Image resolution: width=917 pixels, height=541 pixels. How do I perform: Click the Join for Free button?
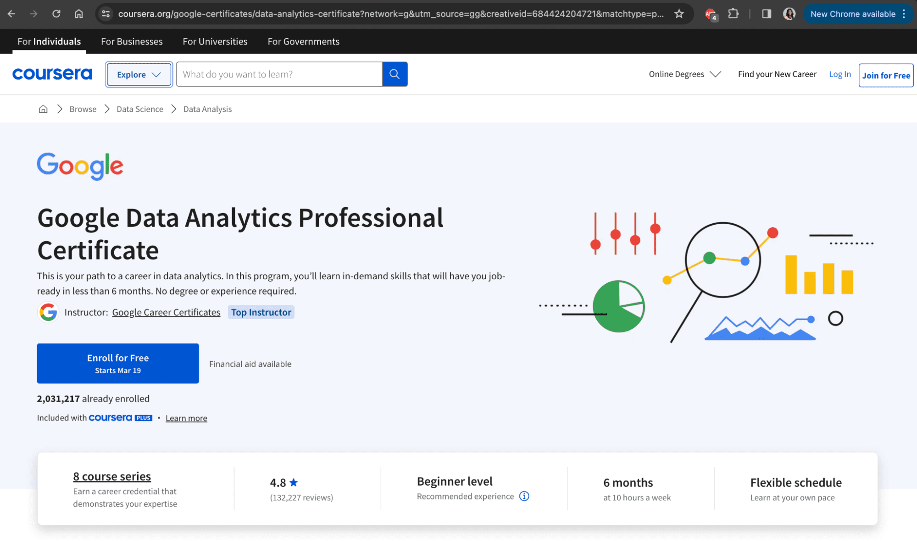pos(886,75)
